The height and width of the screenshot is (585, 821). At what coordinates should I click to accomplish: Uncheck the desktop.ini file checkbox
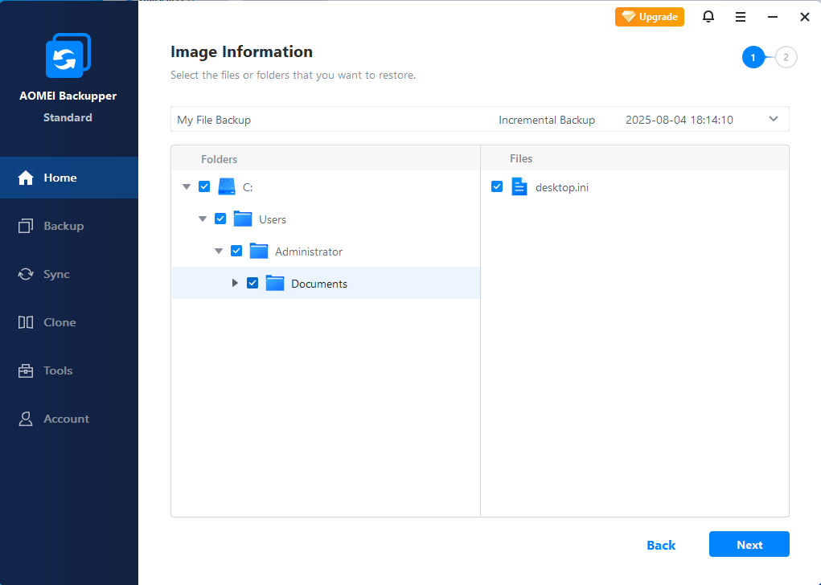(x=497, y=187)
